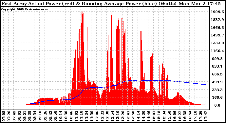Image resolution: width=226 pixels, height=123 pixels.
Task: Click the 13:42 time label
Action: [128, 116]
